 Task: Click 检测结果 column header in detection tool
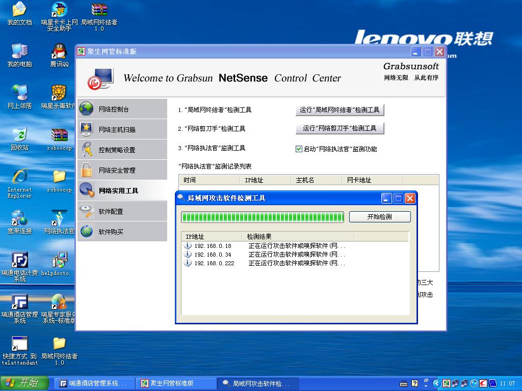[298, 236]
